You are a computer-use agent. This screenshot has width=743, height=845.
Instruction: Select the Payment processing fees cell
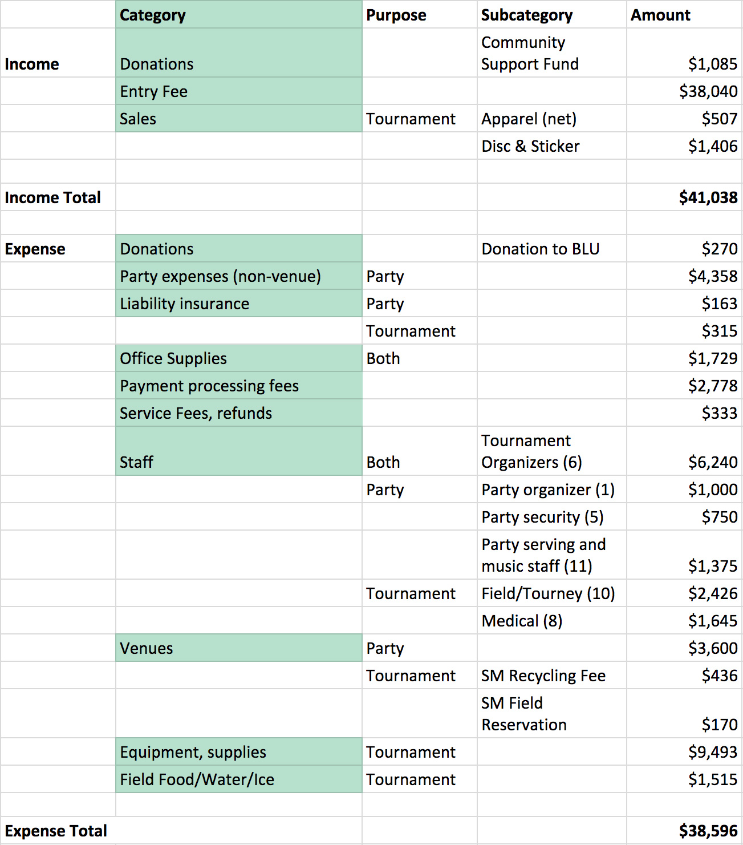pos(238,386)
